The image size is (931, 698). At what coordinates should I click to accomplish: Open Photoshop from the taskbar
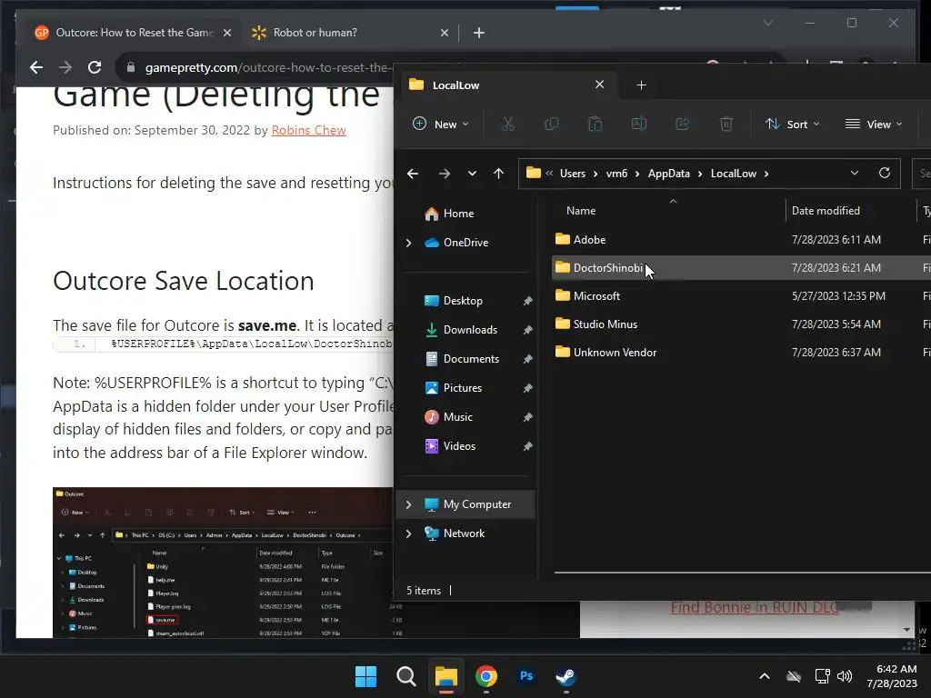click(x=526, y=676)
